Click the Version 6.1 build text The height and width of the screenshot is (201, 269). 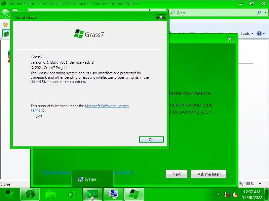62,62
